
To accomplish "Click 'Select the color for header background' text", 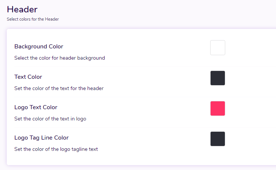I will 59,58.
